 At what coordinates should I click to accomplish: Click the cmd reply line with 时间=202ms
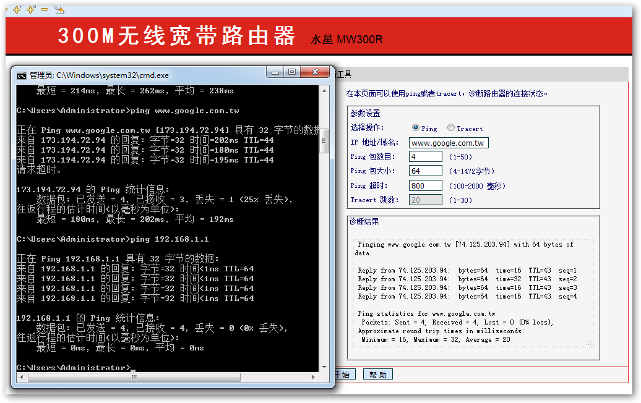tap(145, 140)
